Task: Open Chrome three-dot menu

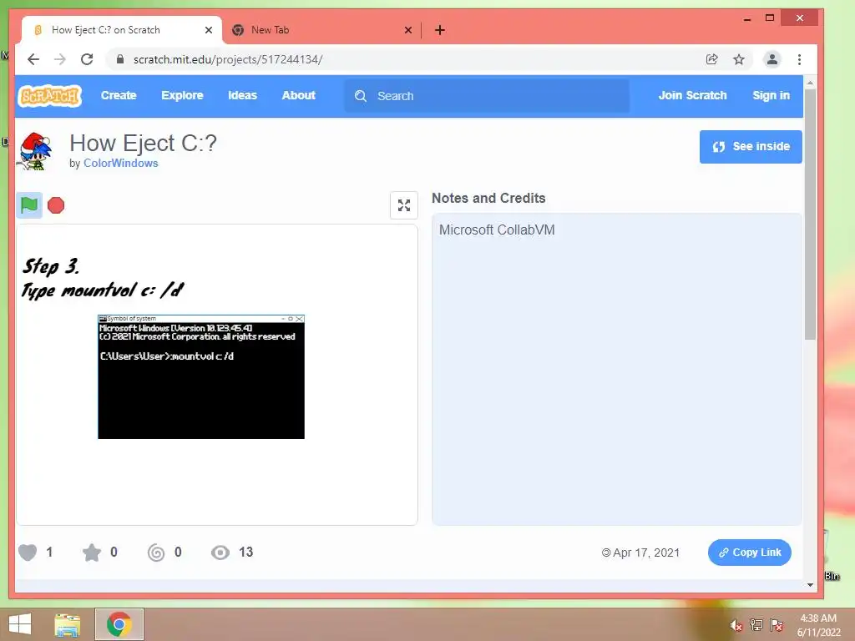Action: tap(799, 59)
